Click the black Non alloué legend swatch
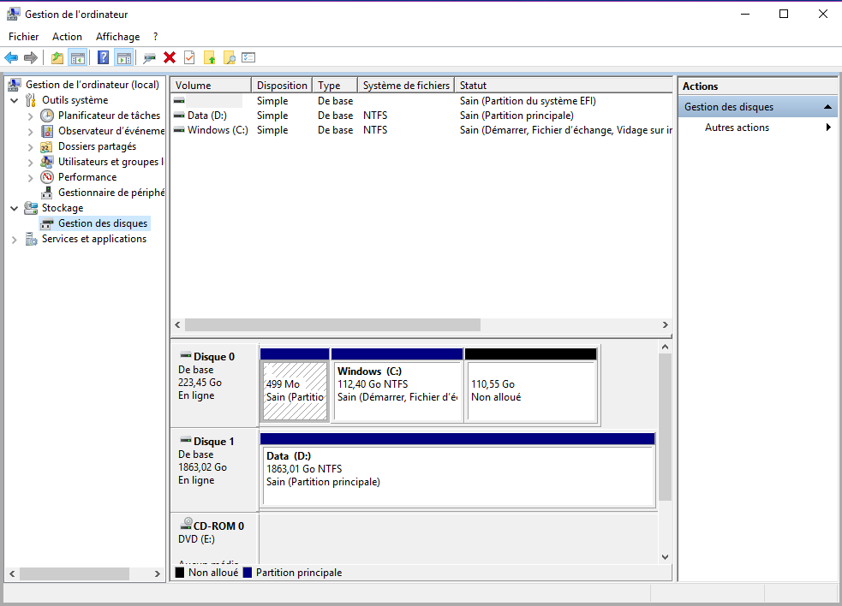This screenshot has width=842, height=606. pyautogui.click(x=179, y=573)
